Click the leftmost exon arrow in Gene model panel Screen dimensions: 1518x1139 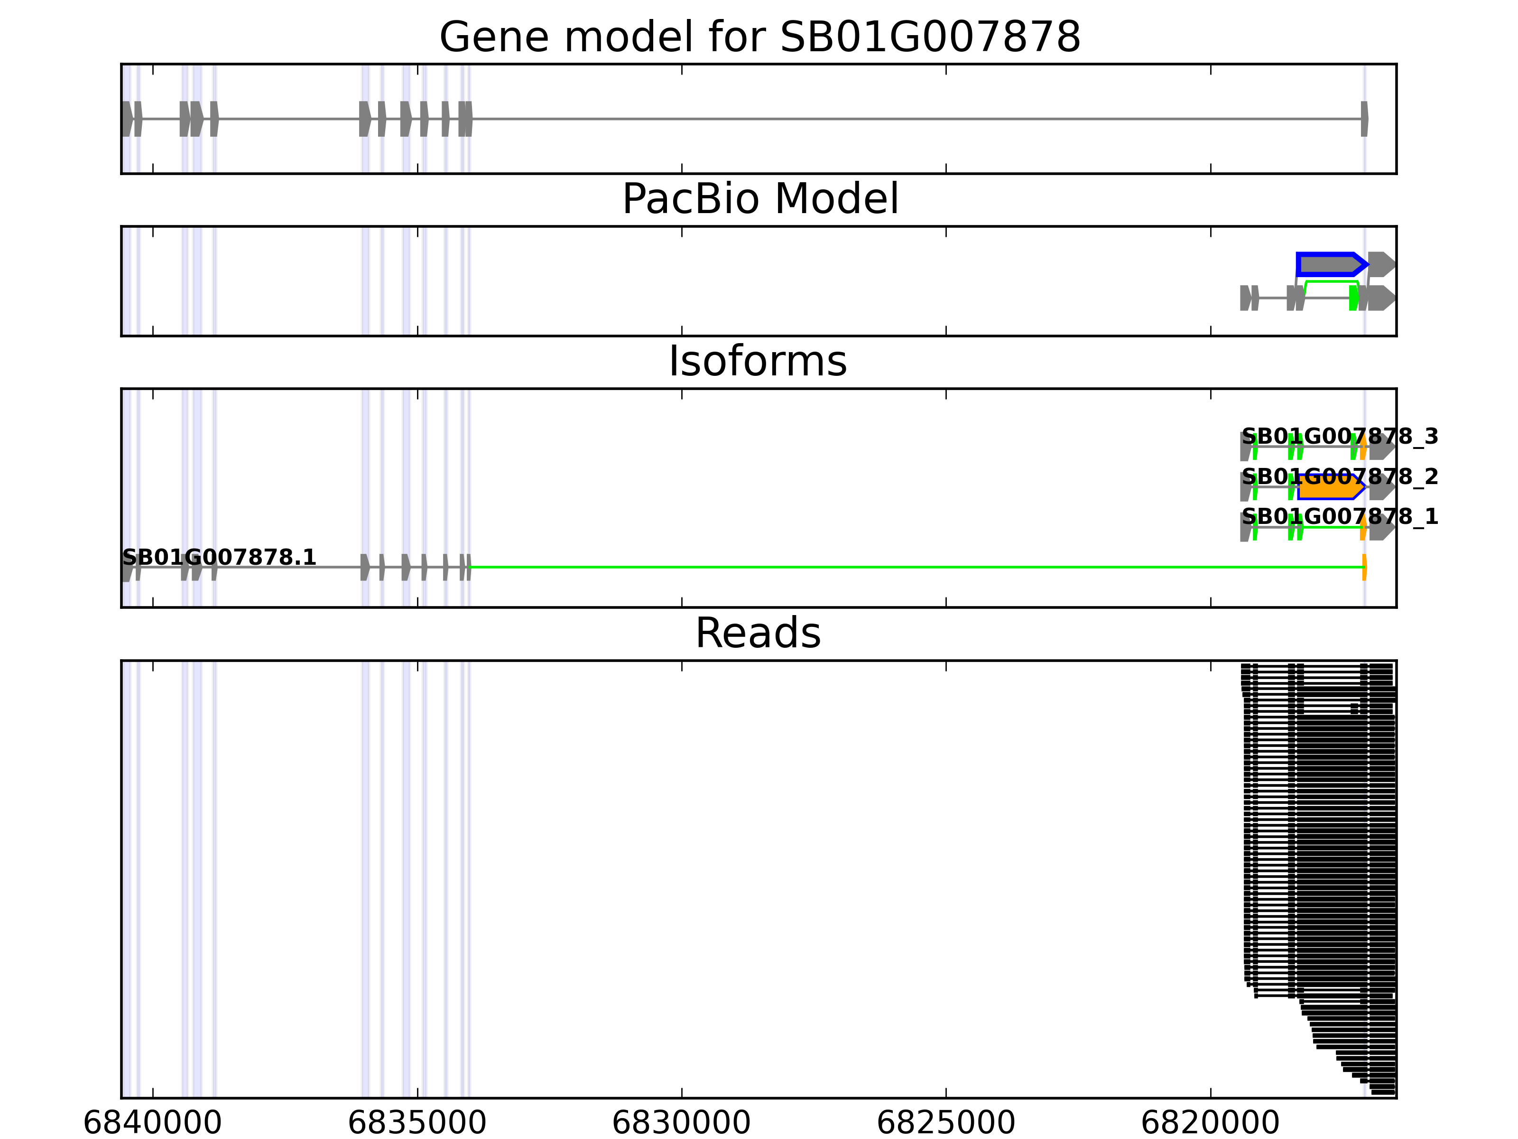pyautogui.click(x=127, y=119)
